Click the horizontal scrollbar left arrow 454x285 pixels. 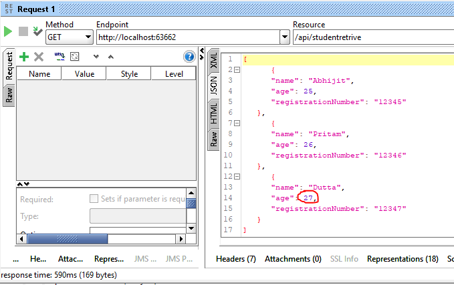21,239
